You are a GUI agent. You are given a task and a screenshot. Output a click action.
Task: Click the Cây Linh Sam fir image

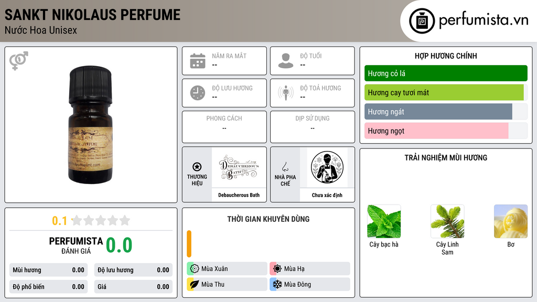tap(447, 221)
